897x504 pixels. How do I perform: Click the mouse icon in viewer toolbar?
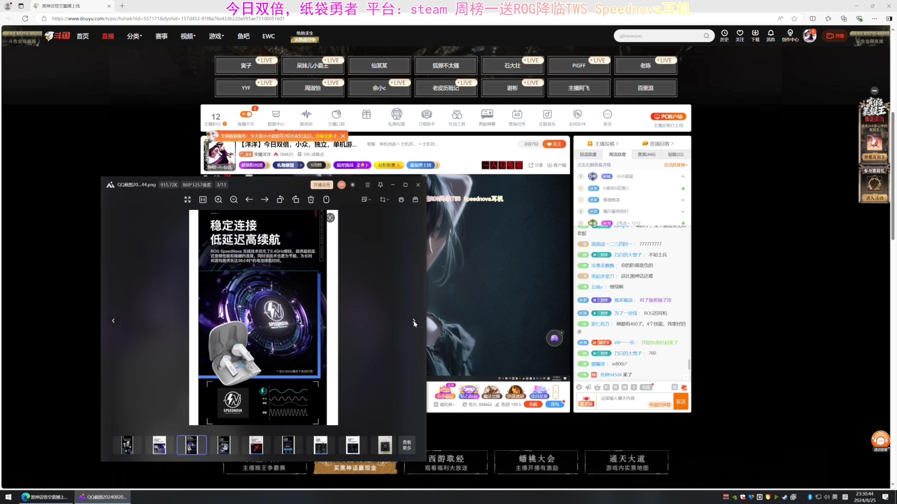[326, 199]
